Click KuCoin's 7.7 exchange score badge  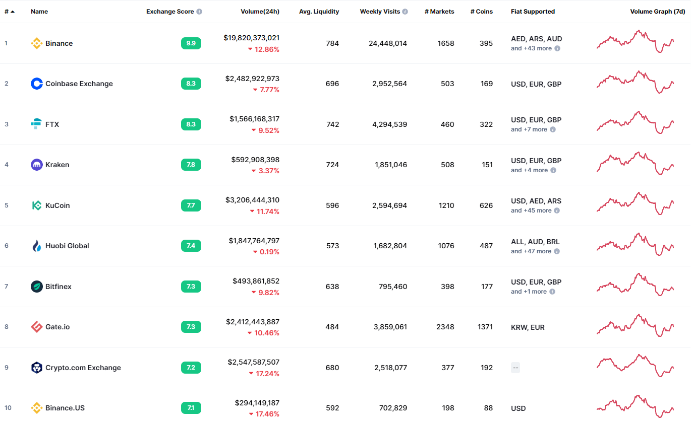pyautogui.click(x=191, y=205)
